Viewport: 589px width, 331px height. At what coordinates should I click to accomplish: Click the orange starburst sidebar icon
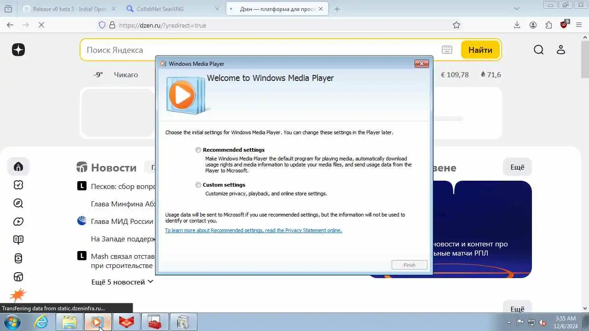click(x=18, y=294)
